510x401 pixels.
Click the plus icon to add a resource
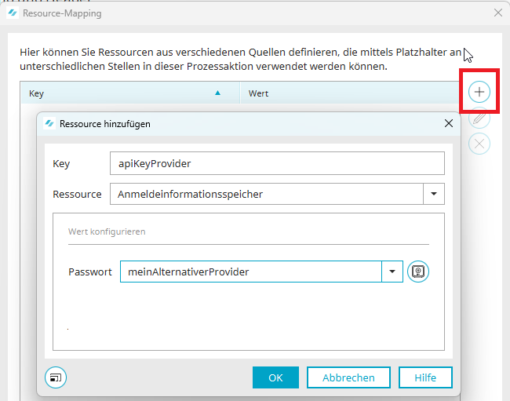tap(479, 92)
